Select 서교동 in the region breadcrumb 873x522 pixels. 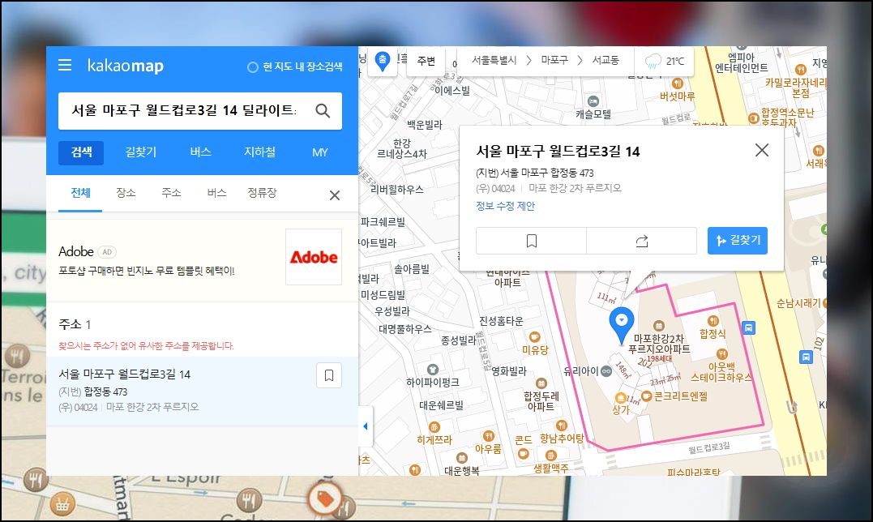pos(606,60)
